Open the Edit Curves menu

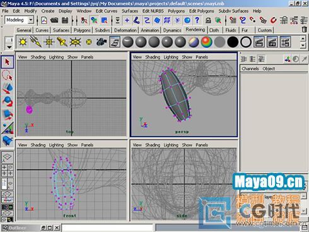107,11
